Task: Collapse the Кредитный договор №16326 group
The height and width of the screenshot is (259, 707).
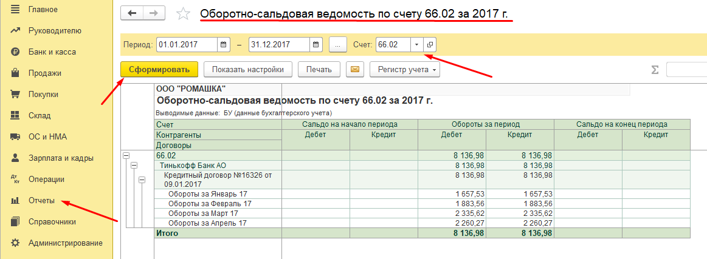Action: (x=142, y=180)
